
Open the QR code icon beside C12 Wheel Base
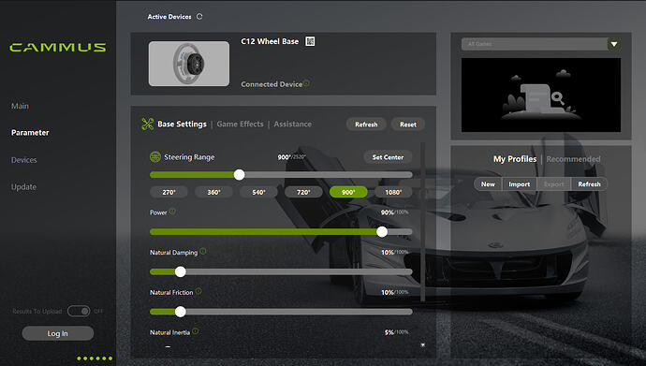310,41
